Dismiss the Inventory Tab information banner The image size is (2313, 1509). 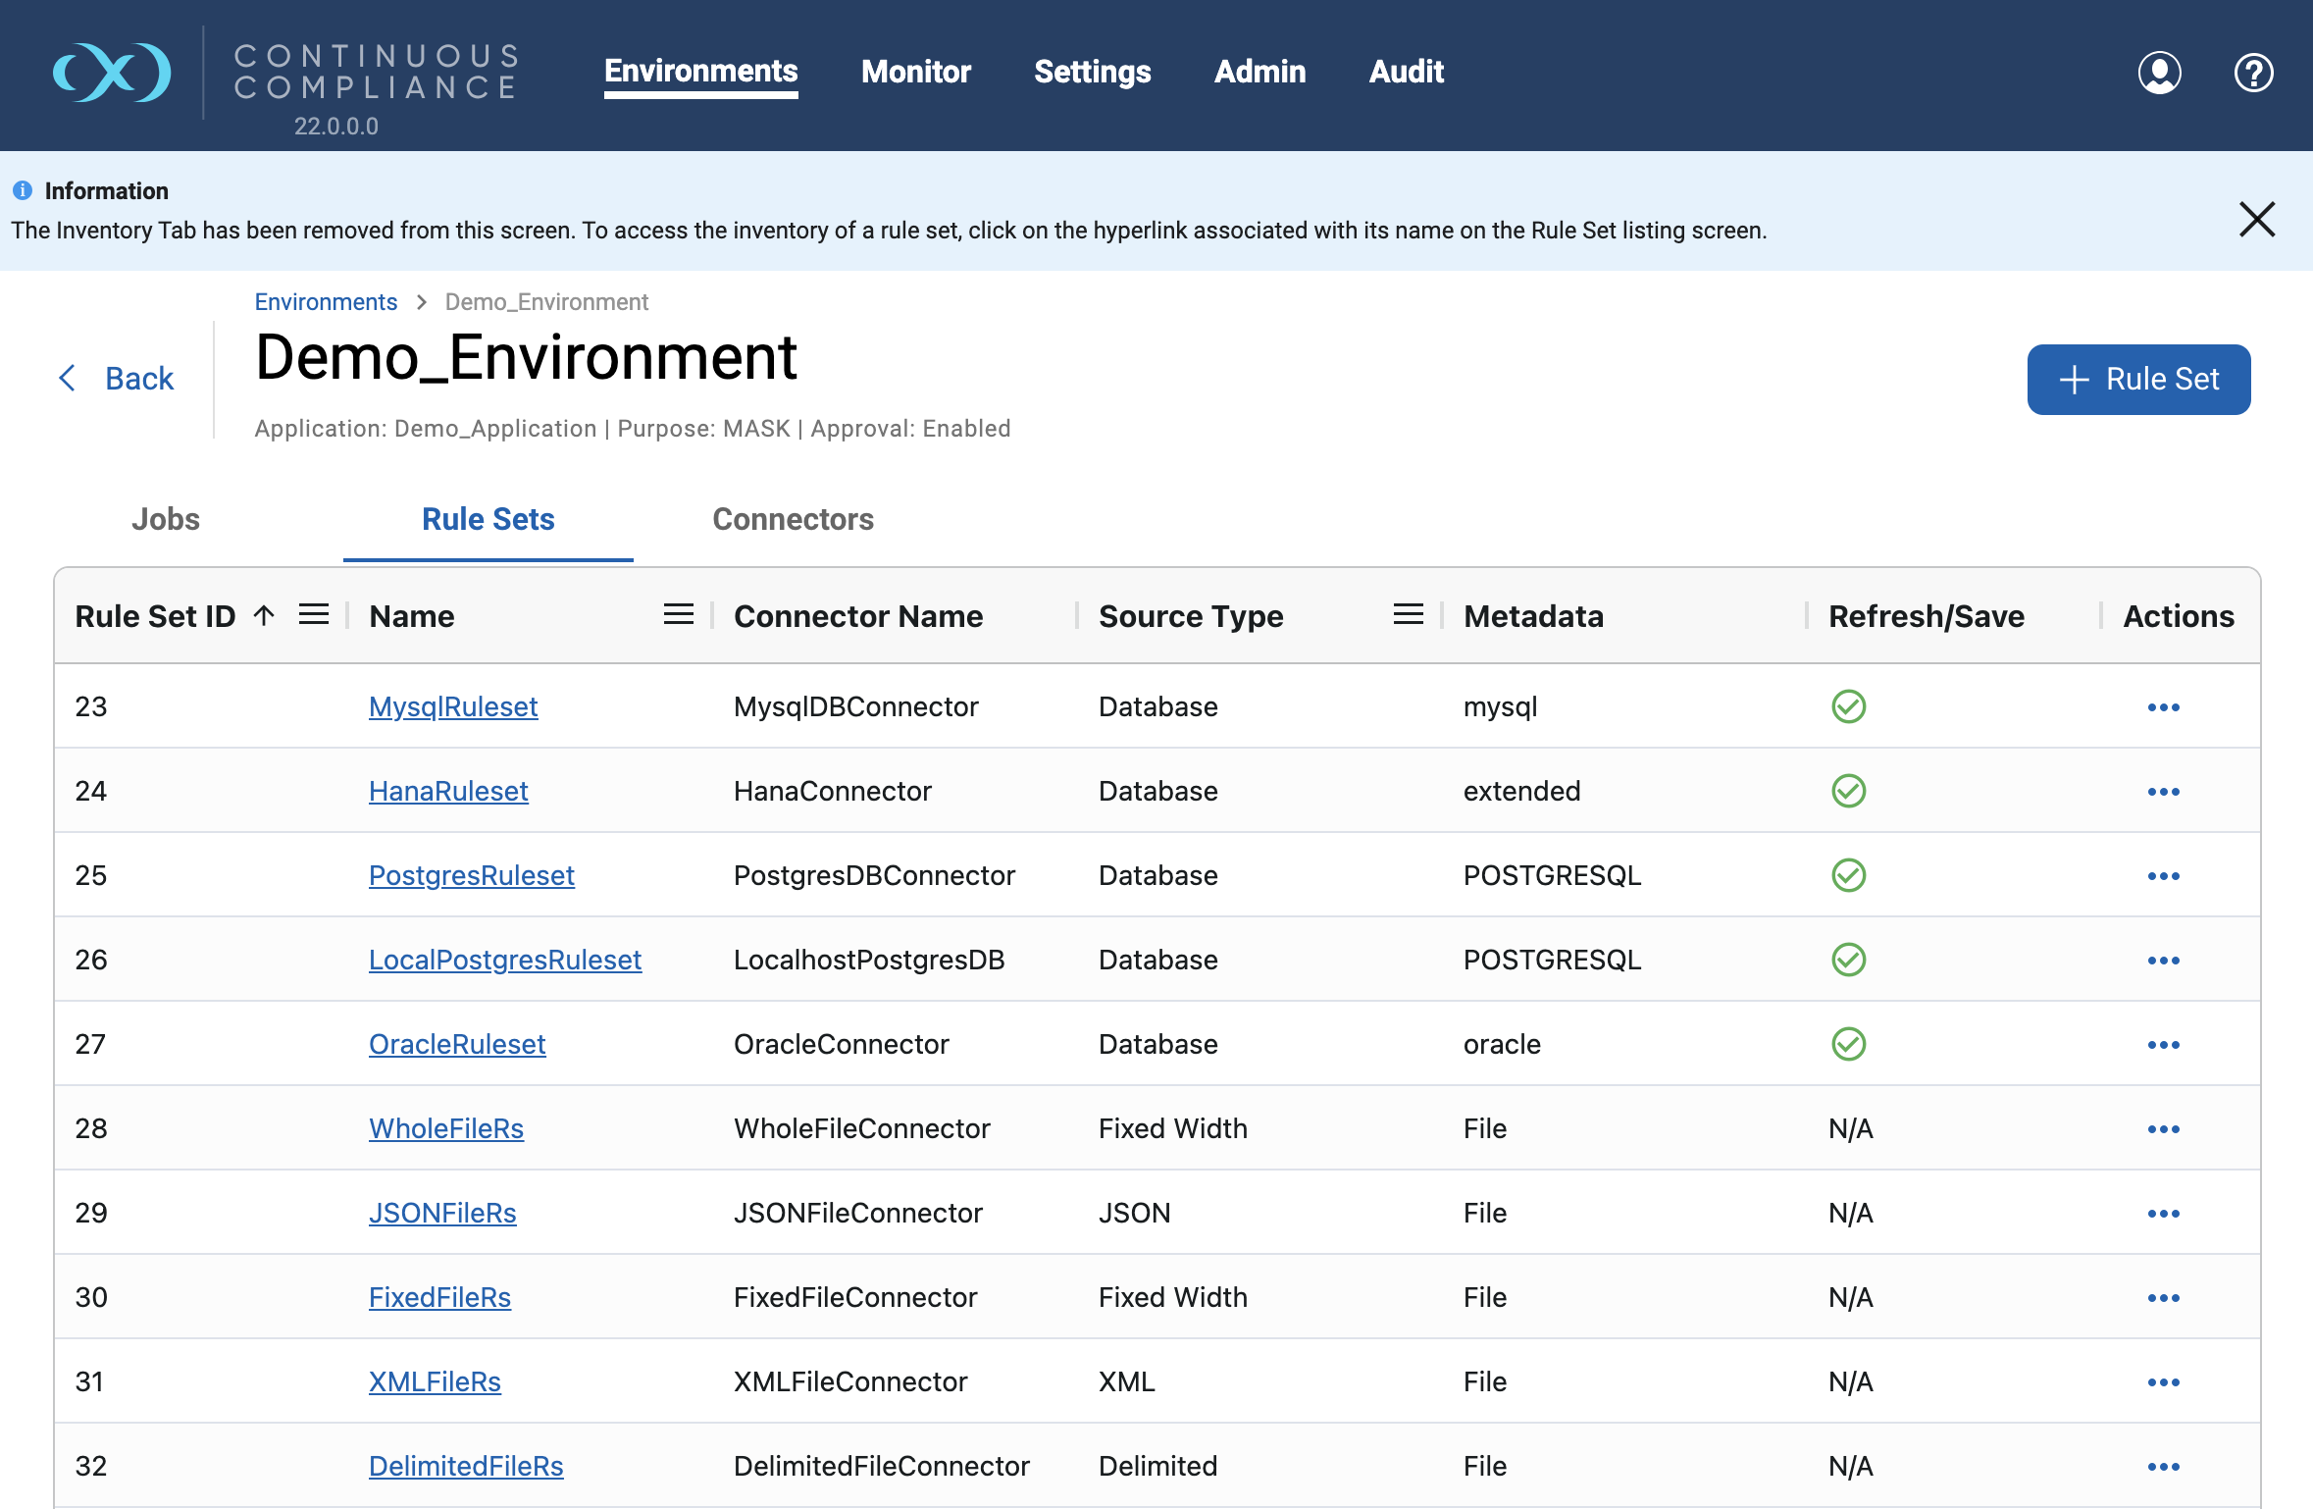(2256, 220)
